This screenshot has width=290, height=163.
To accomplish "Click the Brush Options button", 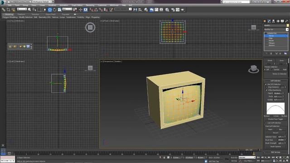I will click(x=275, y=146).
